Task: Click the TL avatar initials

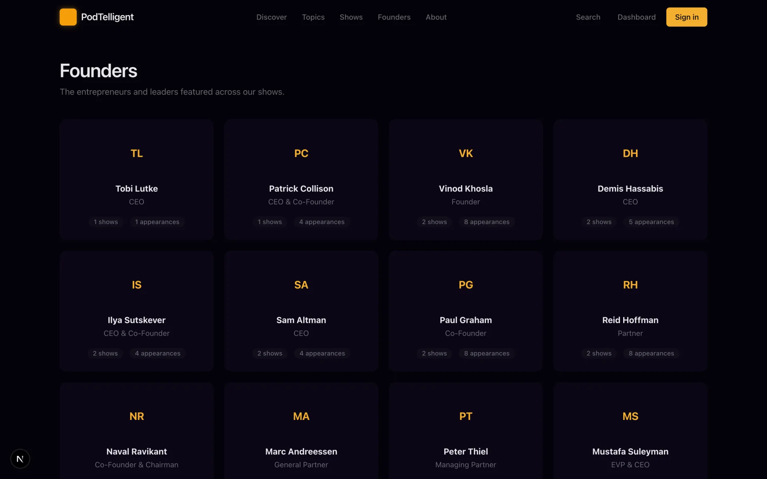Action: (137, 153)
